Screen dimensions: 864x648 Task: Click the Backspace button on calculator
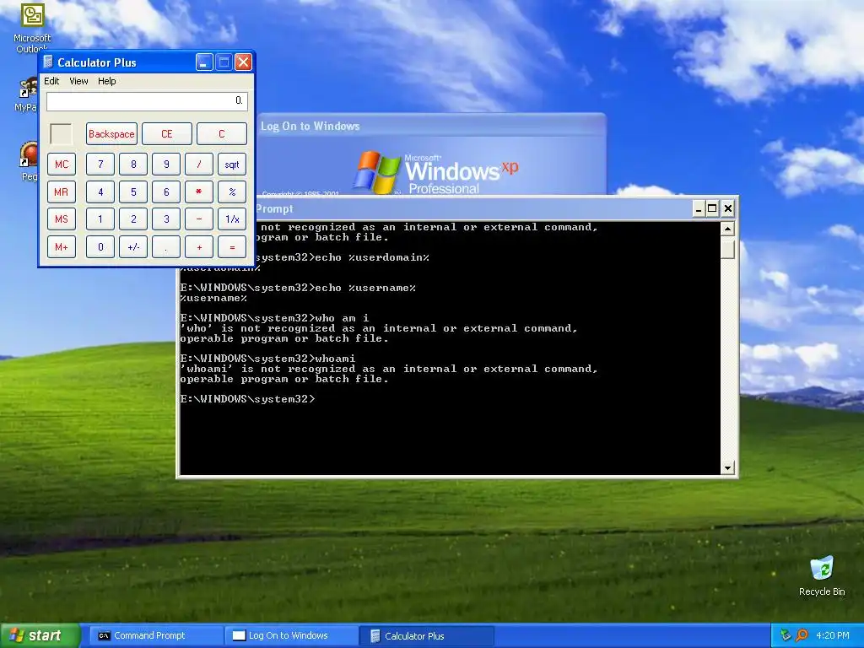[112, 134]
